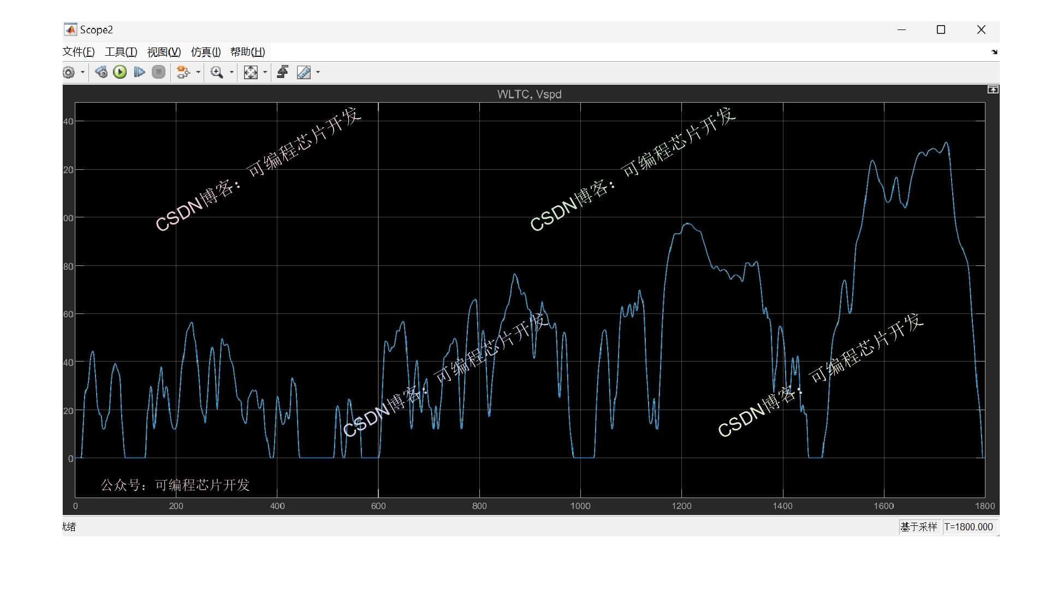Click the maximize axes button at plot corner
The width and height of the screenshot is (1063, 592).
pos(993,90)
